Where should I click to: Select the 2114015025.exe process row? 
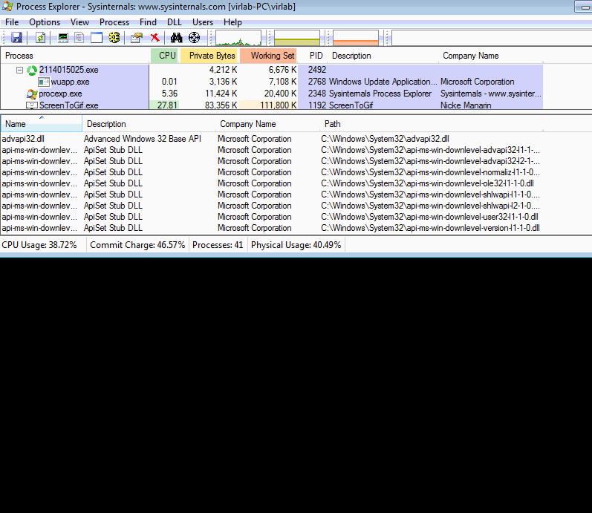(x=271, y=70)
